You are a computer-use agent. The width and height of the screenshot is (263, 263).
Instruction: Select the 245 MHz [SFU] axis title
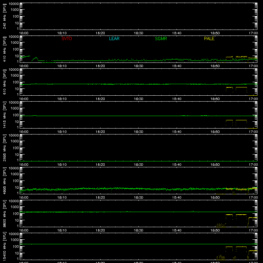pyautogui.click(x=4, y=16)
